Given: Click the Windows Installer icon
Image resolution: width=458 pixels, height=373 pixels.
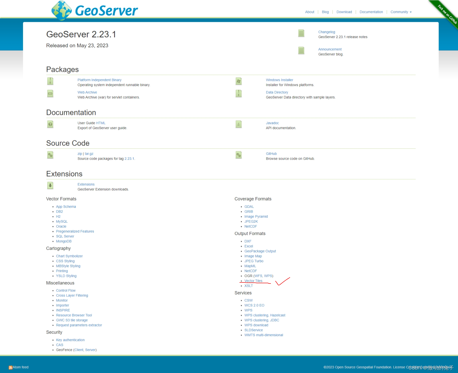Looking at the screenshot, I should click(x=239, y=81).
